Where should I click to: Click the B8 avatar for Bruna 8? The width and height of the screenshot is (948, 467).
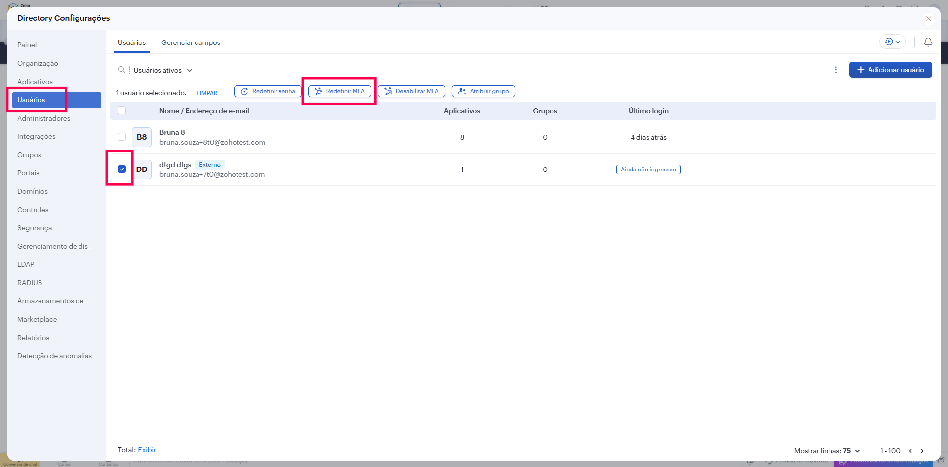(142, 137)
